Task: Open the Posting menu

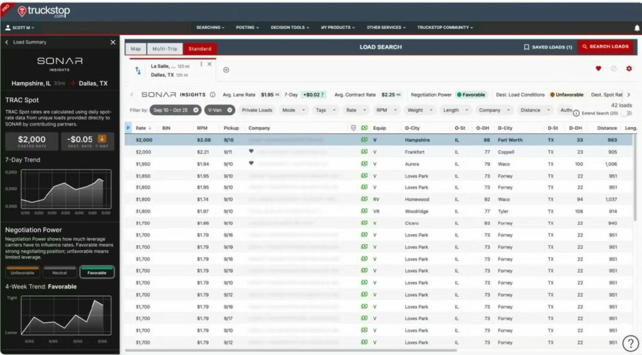Action: [247, 28]
